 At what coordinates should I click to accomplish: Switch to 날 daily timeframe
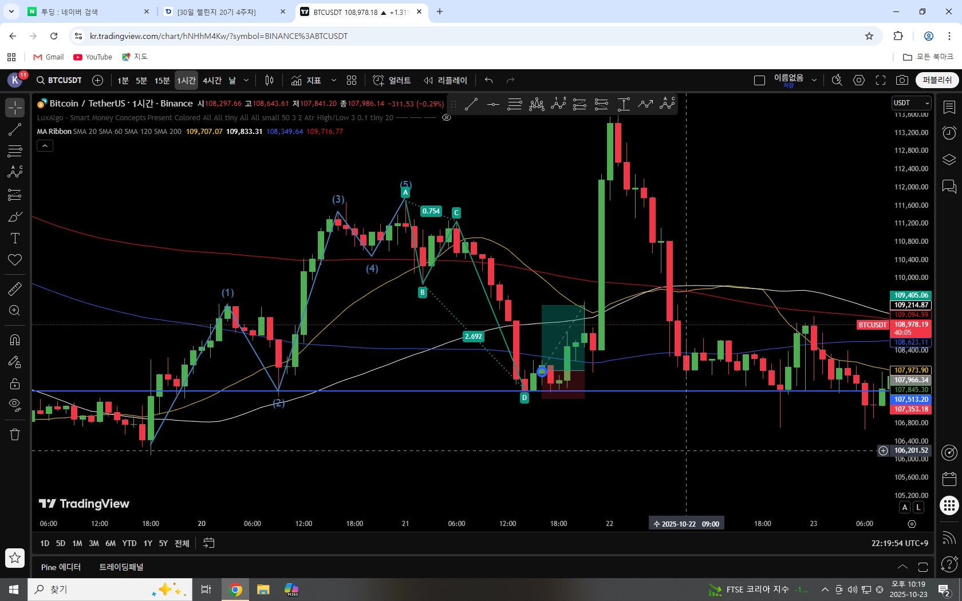click(x=232, y=80)
